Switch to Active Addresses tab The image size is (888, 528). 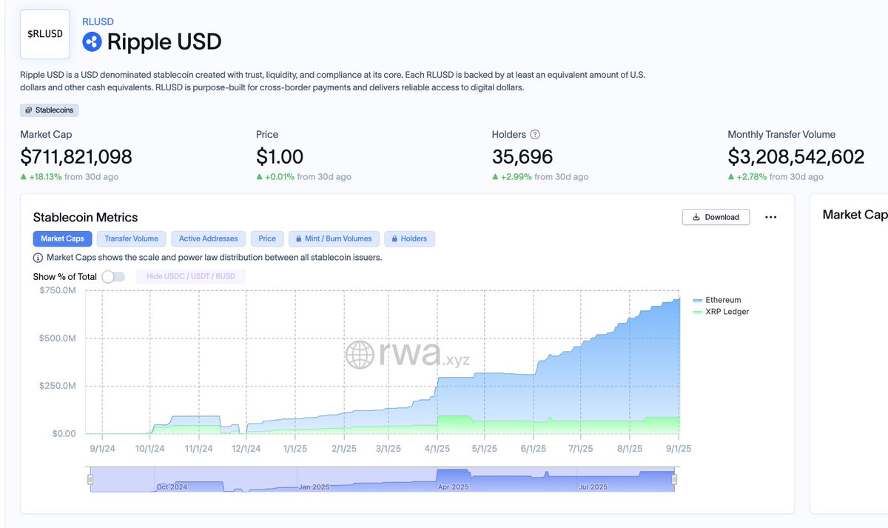[x=209, y=238]
